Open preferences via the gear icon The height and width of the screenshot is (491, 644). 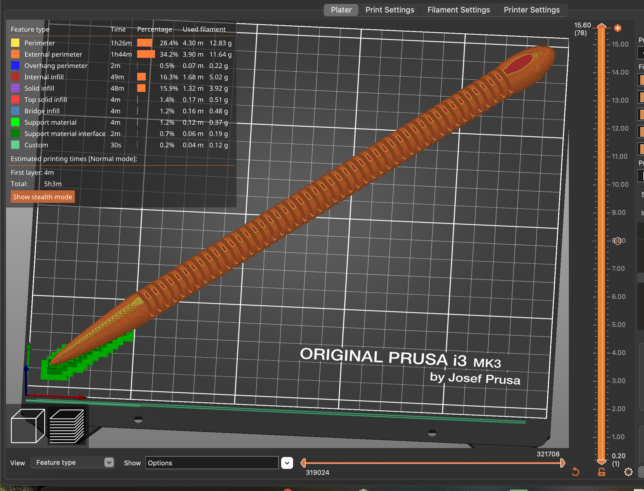tap(629, 473)
